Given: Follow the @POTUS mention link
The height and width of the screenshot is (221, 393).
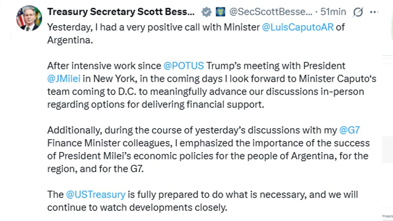Looking at the screenshot, I should coord(183,66).
